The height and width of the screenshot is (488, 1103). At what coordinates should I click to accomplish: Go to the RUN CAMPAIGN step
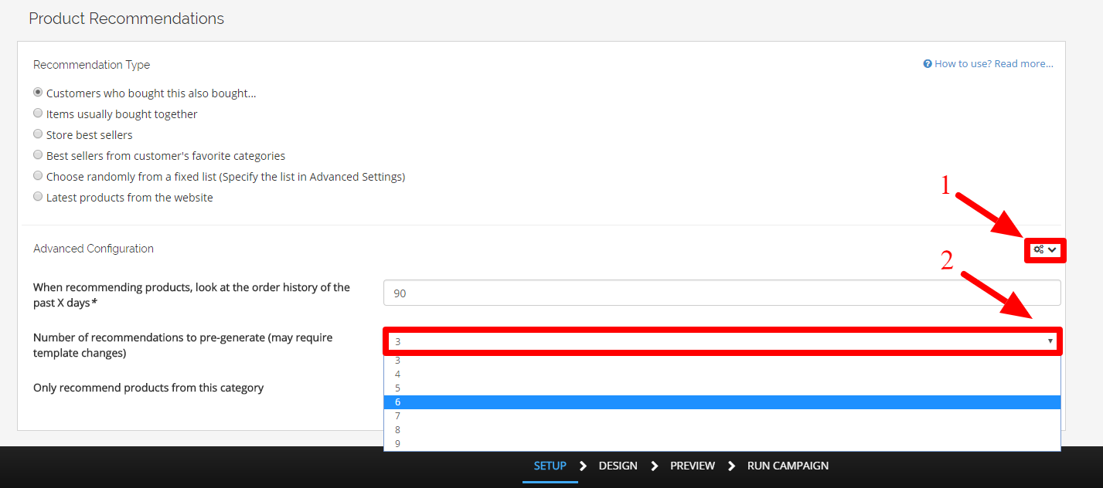[x=788, y=466]
